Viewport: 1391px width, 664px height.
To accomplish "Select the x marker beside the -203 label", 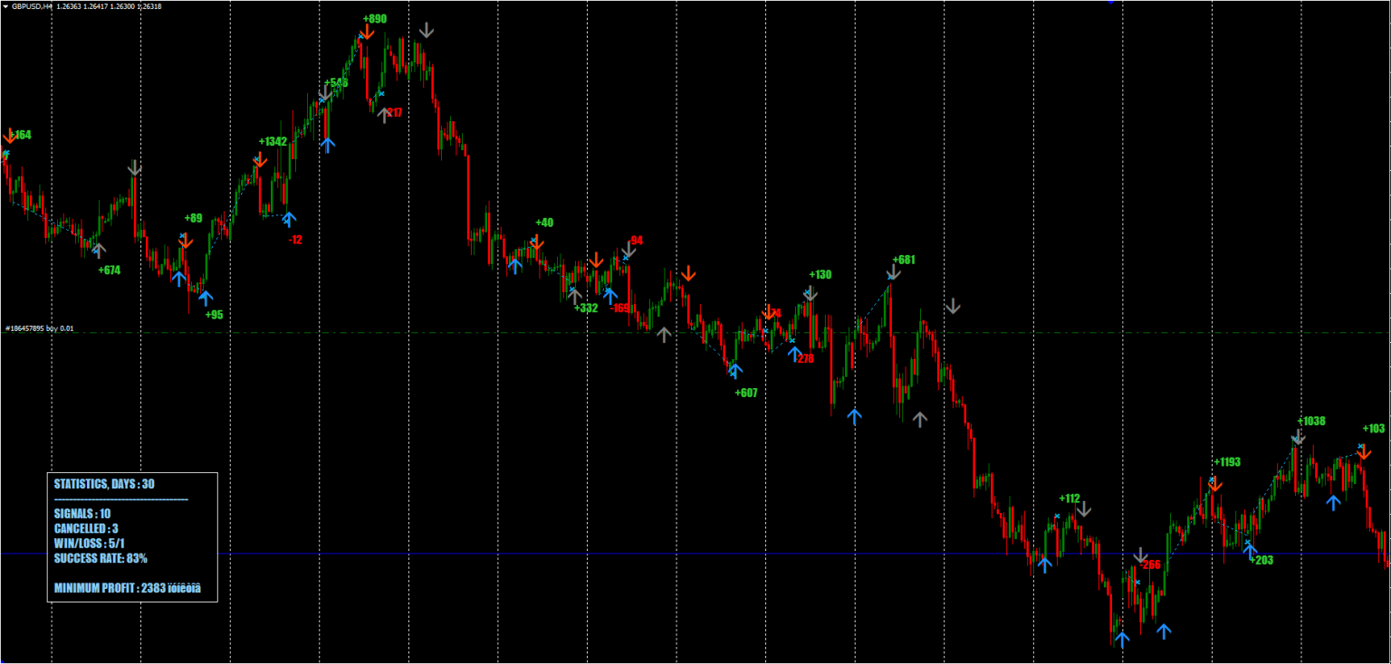I will click(x=1247, y=542).
